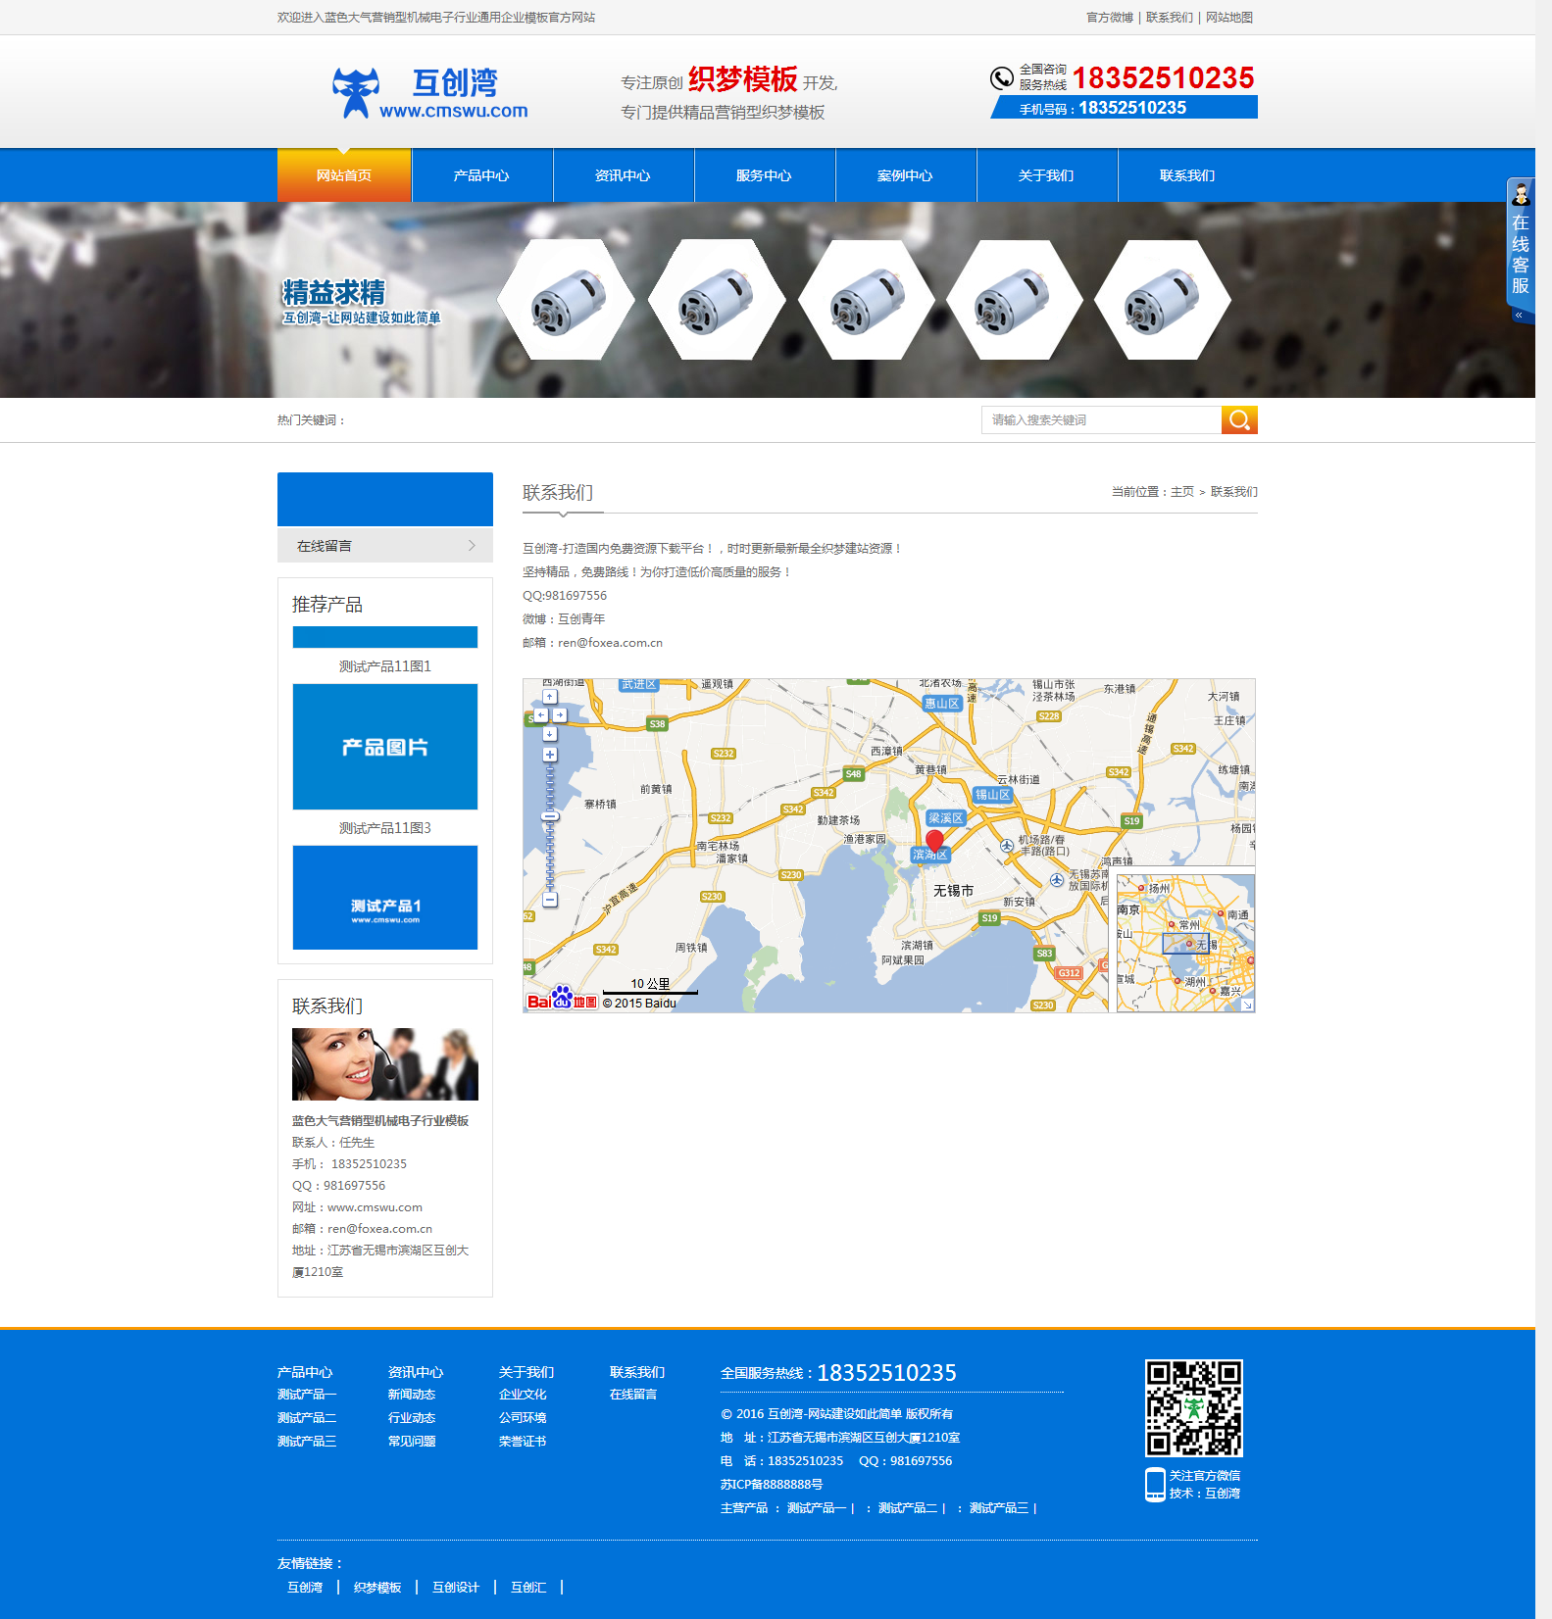Pan the map left with arrow

[x=540, y=715]
